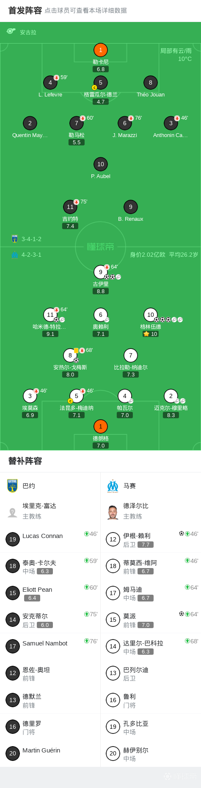
Task: Select substitute 伊根-赖利 number 12 entry
Action: pos(151,539)
